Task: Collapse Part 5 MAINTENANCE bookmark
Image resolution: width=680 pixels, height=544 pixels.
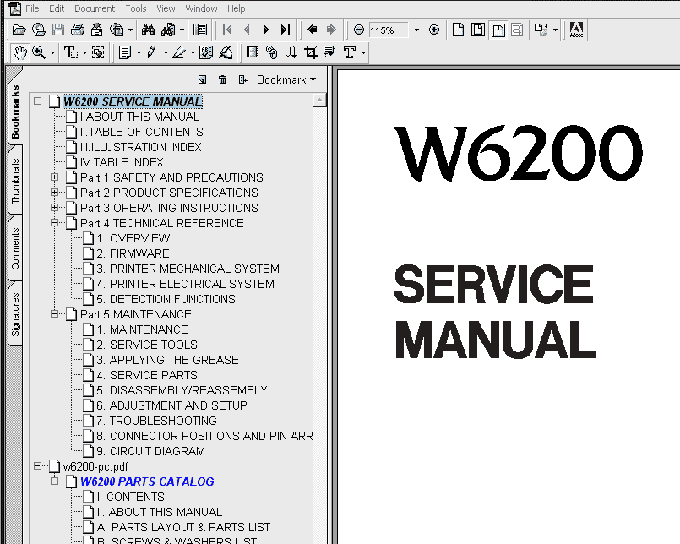Action: 54,313
